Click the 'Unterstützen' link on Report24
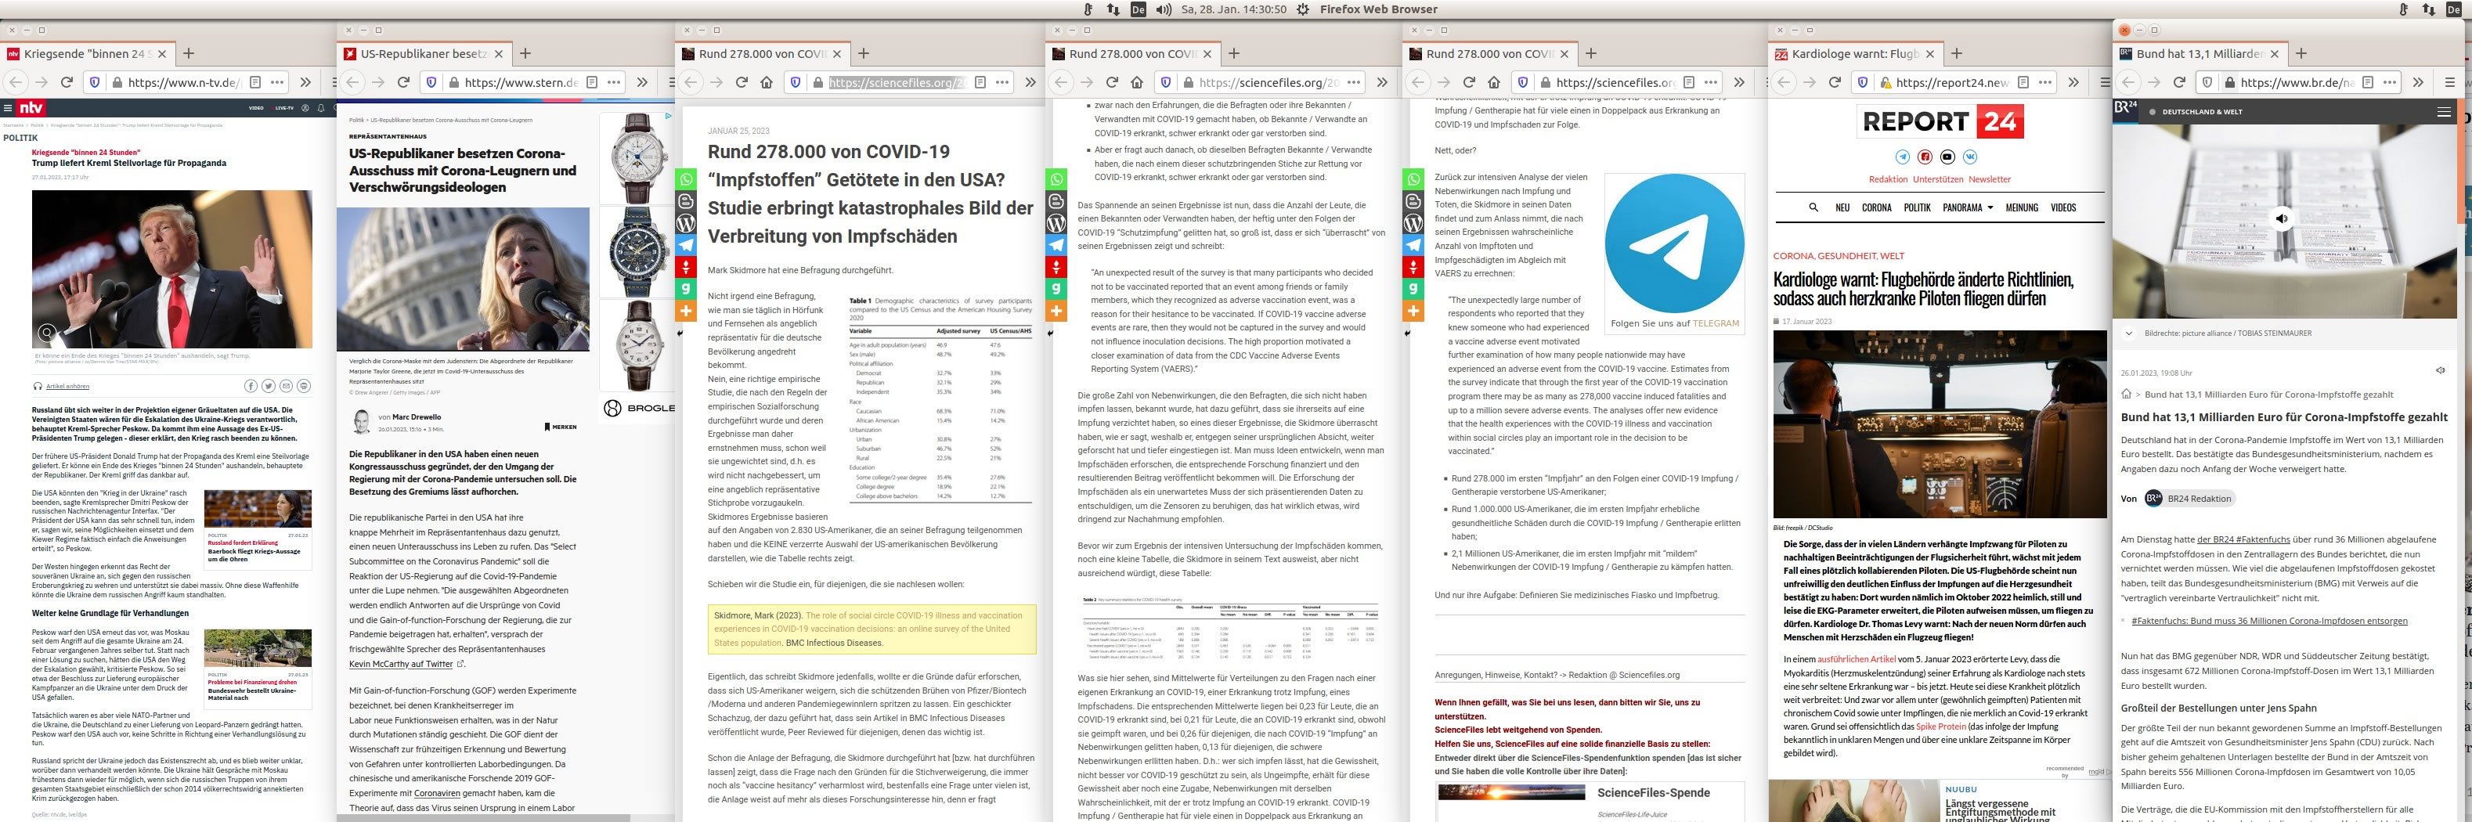The height and width of the screenshot is (822, 2472). click(1937, 179)
